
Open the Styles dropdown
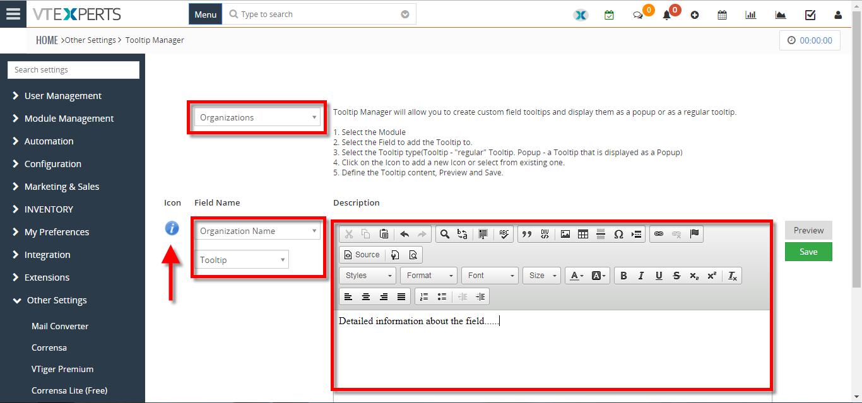click(368, 276)
